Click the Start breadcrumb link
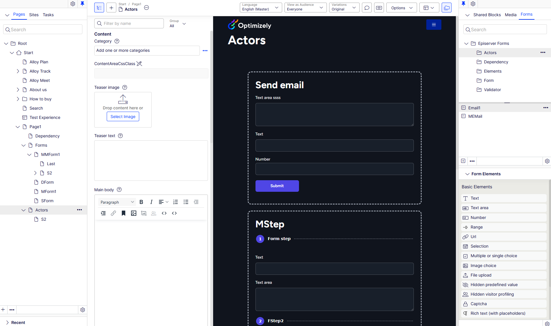This screenshot has height=326, width=551. pos(122,4)
